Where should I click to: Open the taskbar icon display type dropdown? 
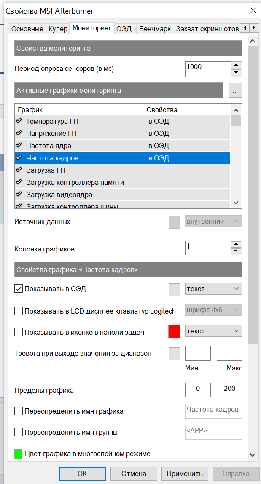[x=213, y=331]
